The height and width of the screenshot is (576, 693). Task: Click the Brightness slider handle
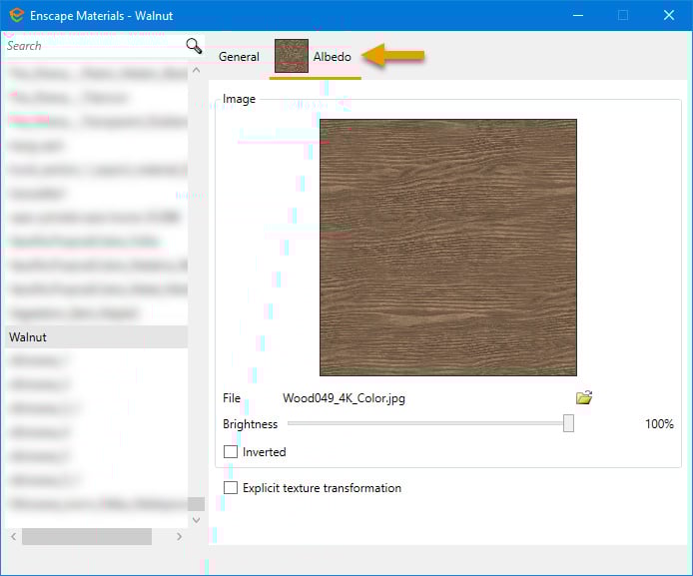pyautogui.click(x=568, y=424)
